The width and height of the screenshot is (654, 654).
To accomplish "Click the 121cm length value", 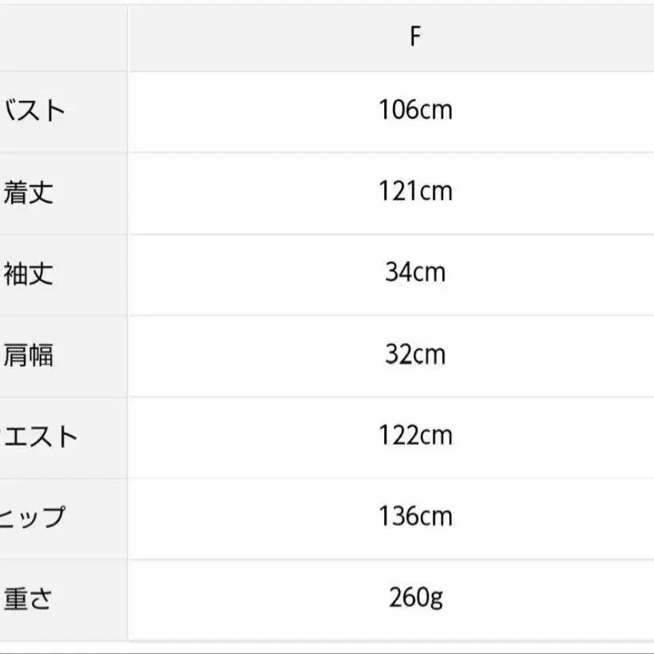I will (415, 192).
